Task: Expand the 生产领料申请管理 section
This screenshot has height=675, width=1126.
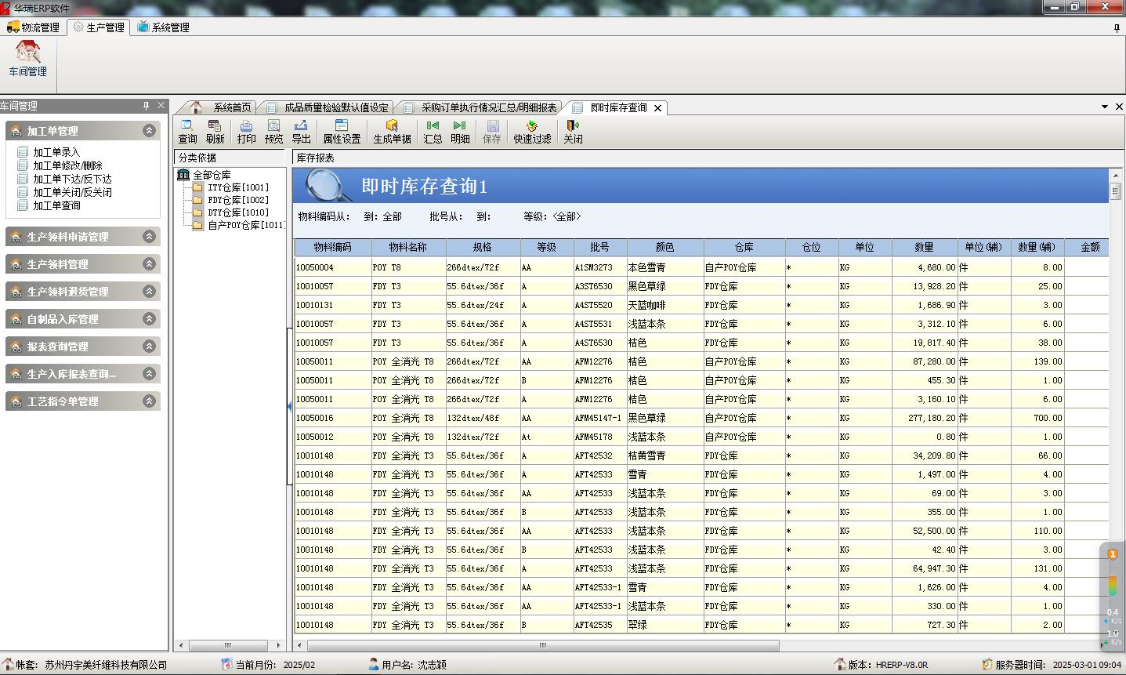Action: pyautogui.click(x=149, y=237)
